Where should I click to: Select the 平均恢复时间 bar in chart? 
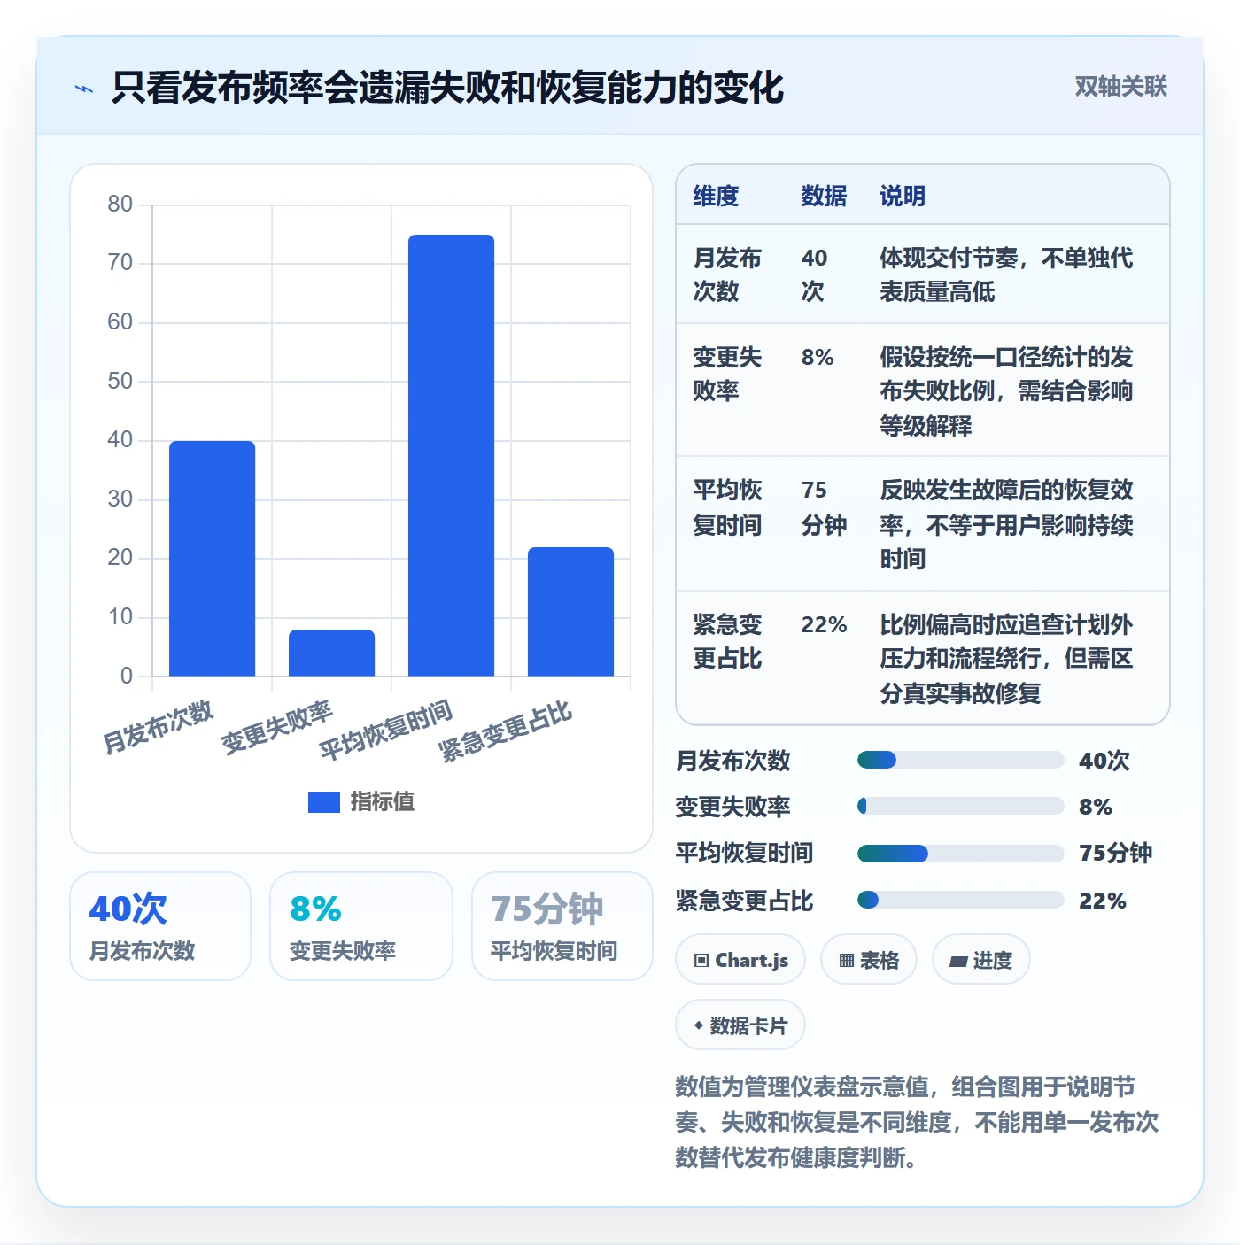tap(451, 455)
